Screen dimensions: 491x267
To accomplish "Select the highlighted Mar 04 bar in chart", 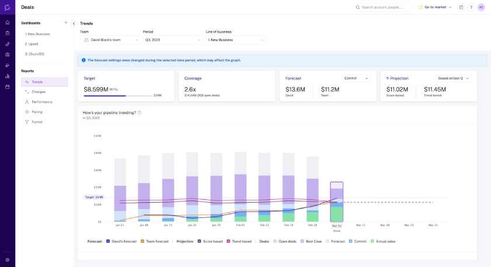I will pos(337,202).
